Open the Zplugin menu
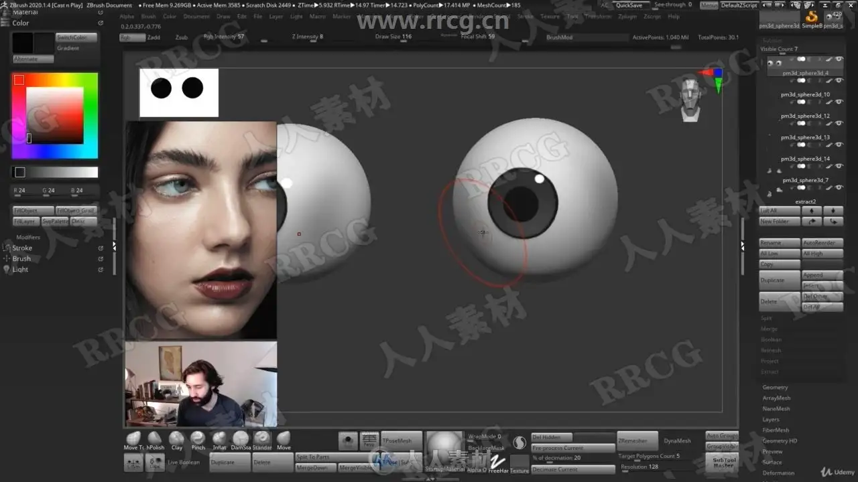The height and width of the screenshot is (482, 858). coord(627,16)
